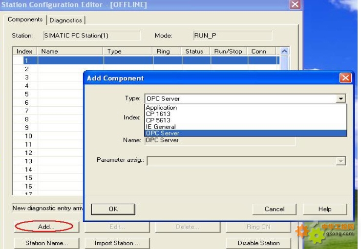This screenshot has height=249, width=361.
Task: Click the Status column header
Action: (x=196, y=51)
